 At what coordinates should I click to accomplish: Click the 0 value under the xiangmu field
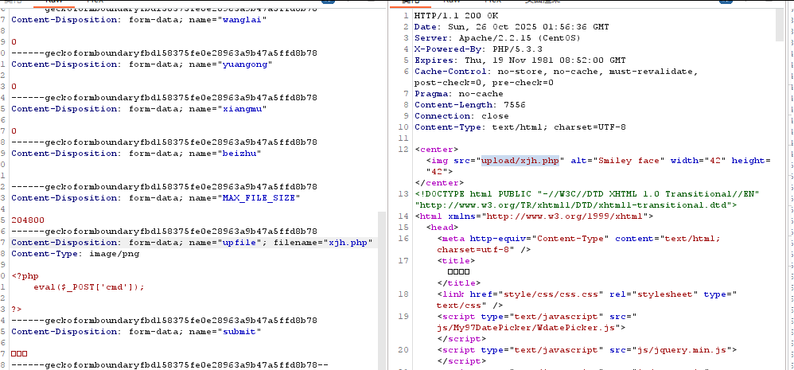click(14, 131)
